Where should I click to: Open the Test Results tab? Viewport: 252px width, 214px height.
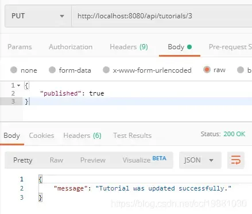133,136
